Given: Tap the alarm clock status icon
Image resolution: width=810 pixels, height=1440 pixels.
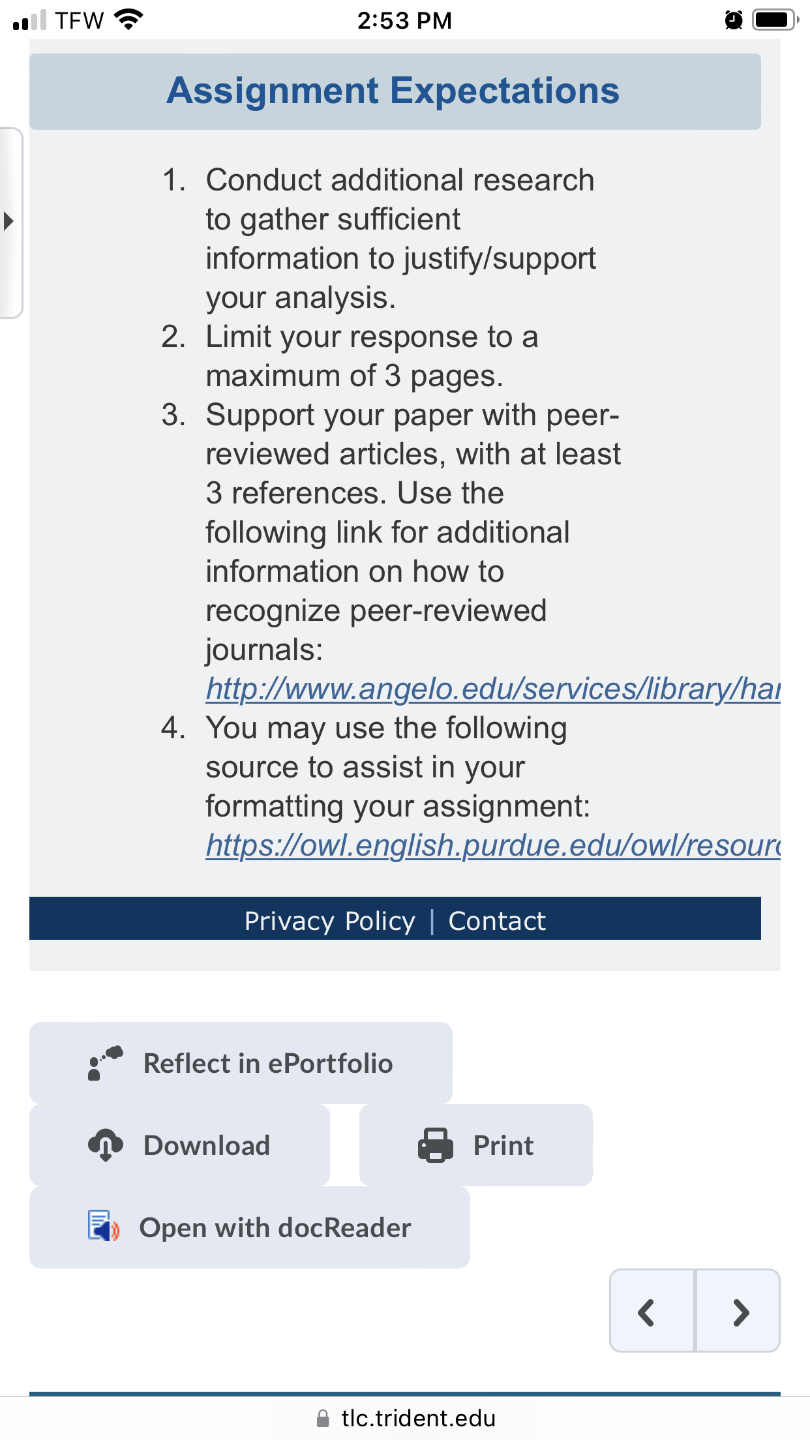Looking at the screenshot, I should point(734,20).
